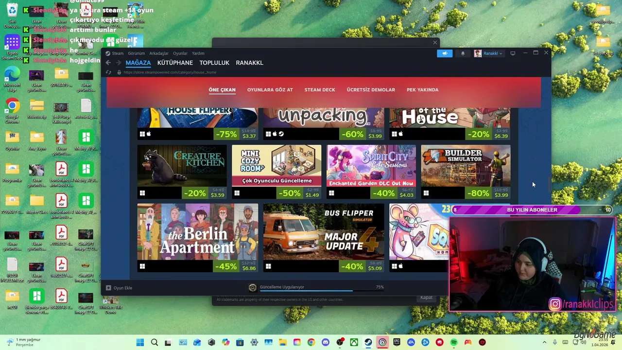
Task: Open Discord from the taskbar
Action: [326, 343]
